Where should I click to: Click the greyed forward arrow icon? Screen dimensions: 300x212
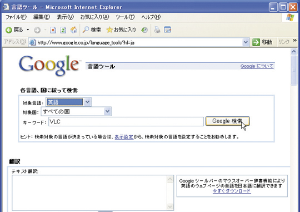pos(37,30)
